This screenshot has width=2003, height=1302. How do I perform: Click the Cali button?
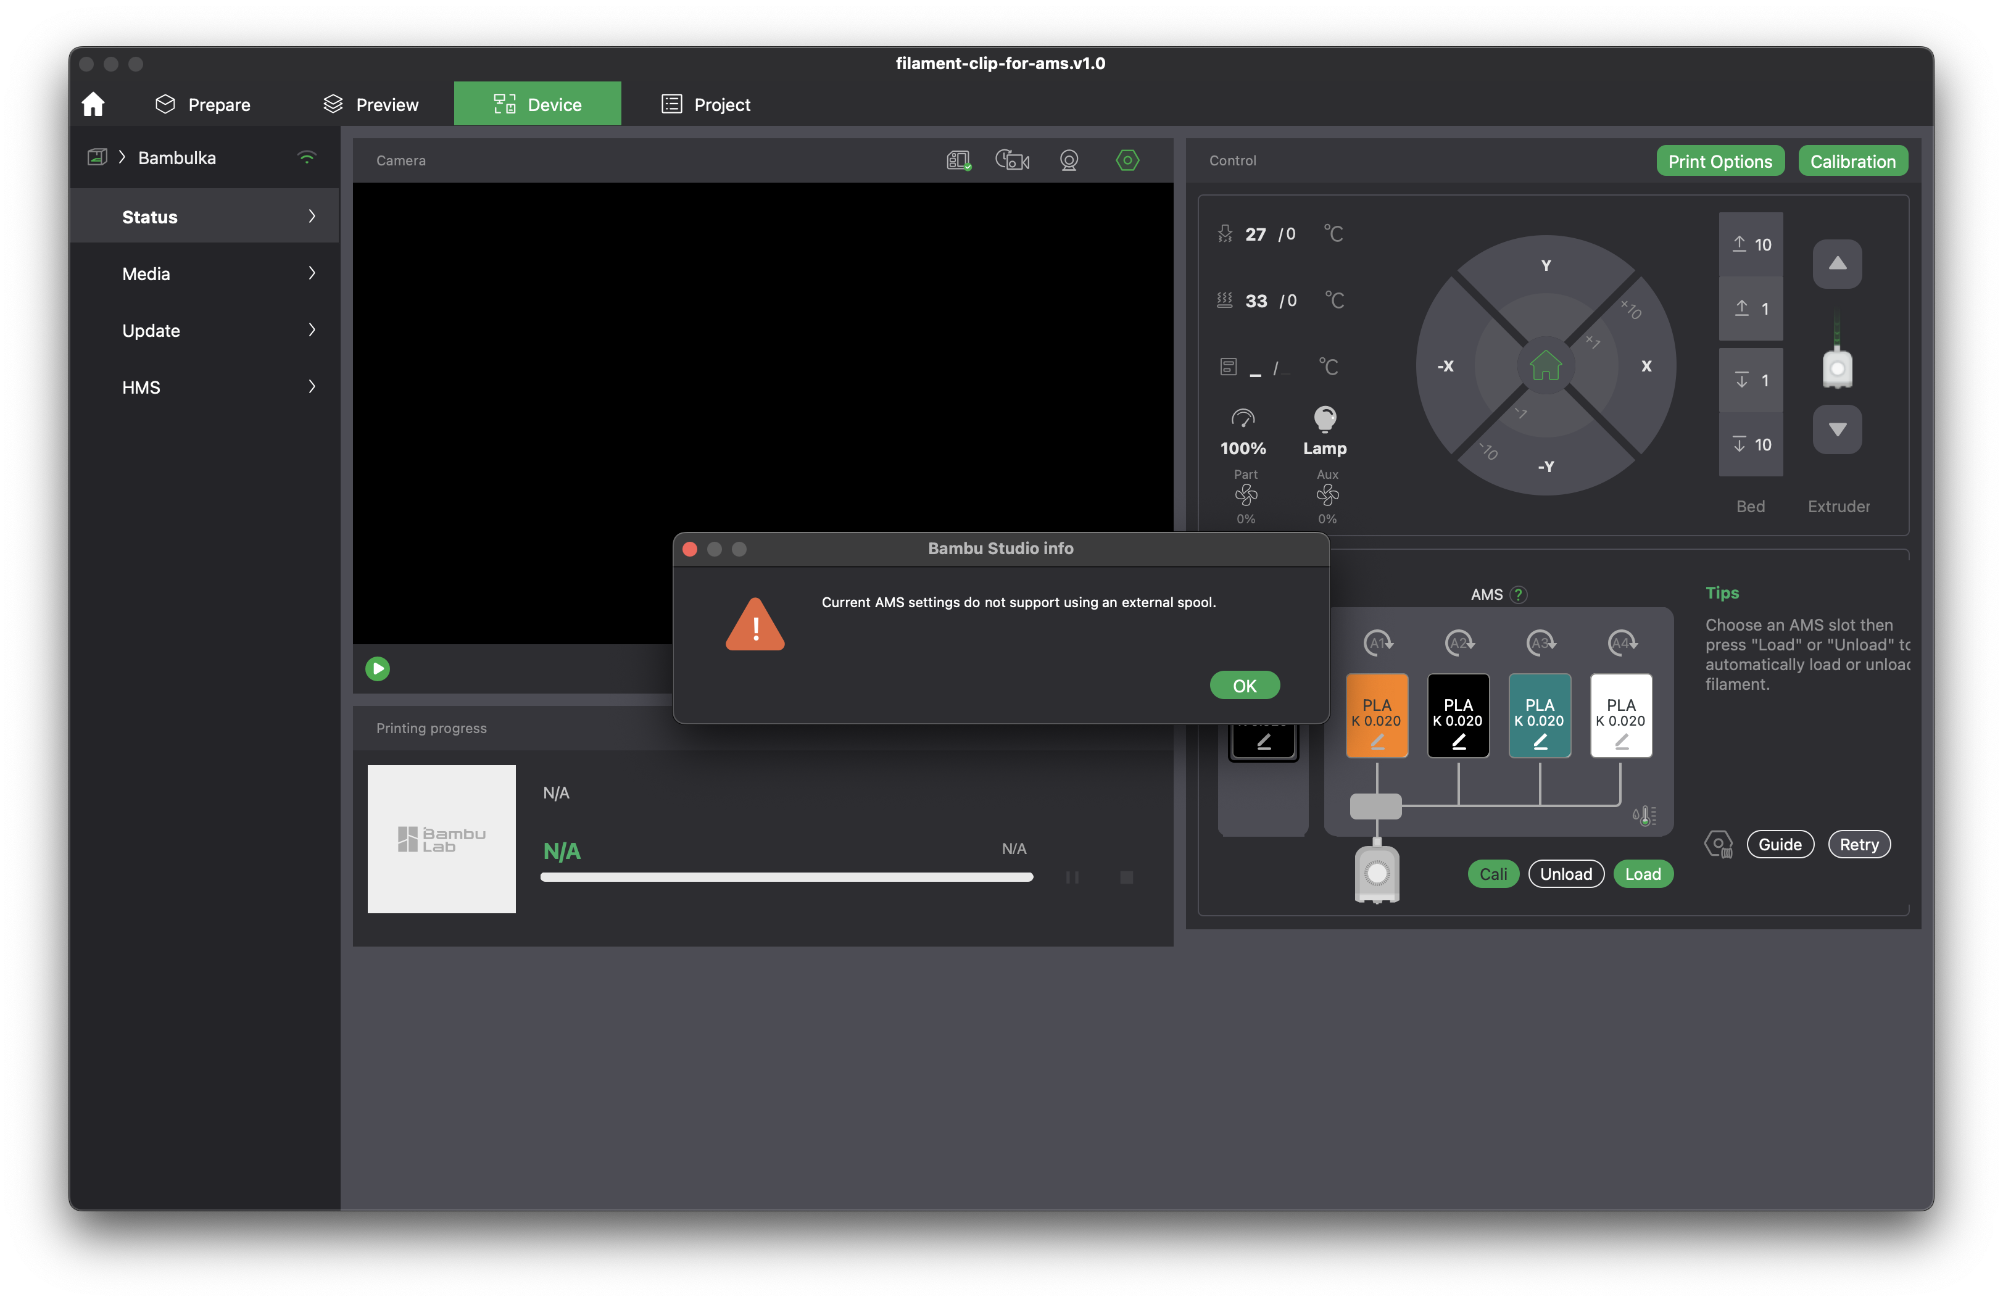click(x=1493, y=874)
